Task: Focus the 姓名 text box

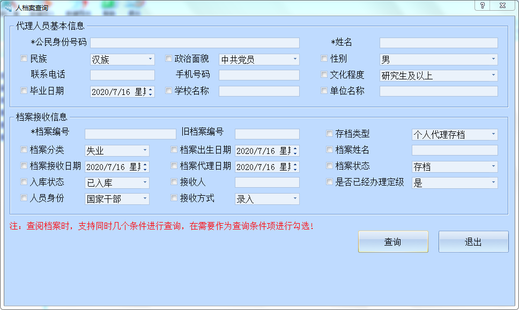Action: point(439,43)
